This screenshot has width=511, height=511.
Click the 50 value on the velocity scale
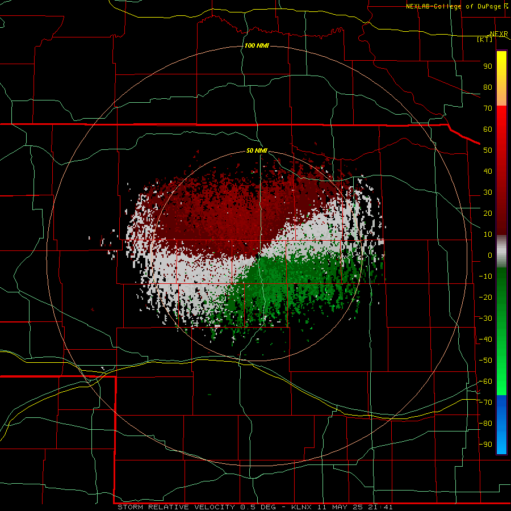pos(488,150)
